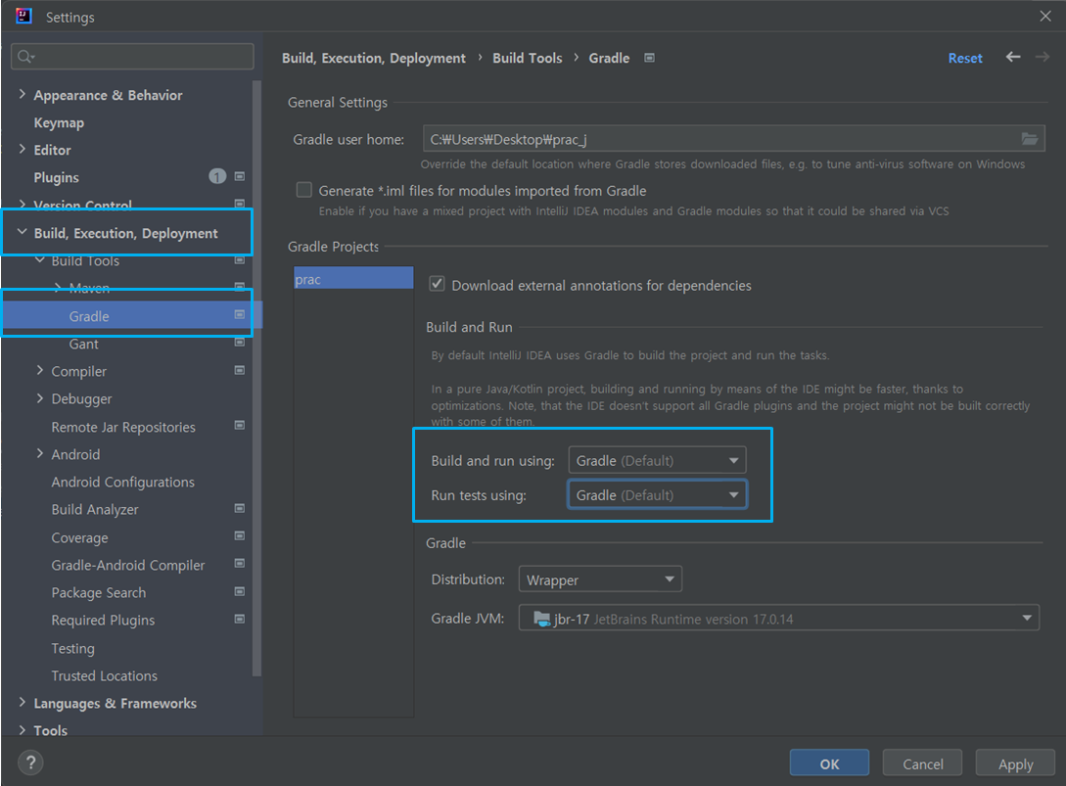1066x786 pixels.
Task: Open the Run tests using dropdown
Action: tap(657, 495)
